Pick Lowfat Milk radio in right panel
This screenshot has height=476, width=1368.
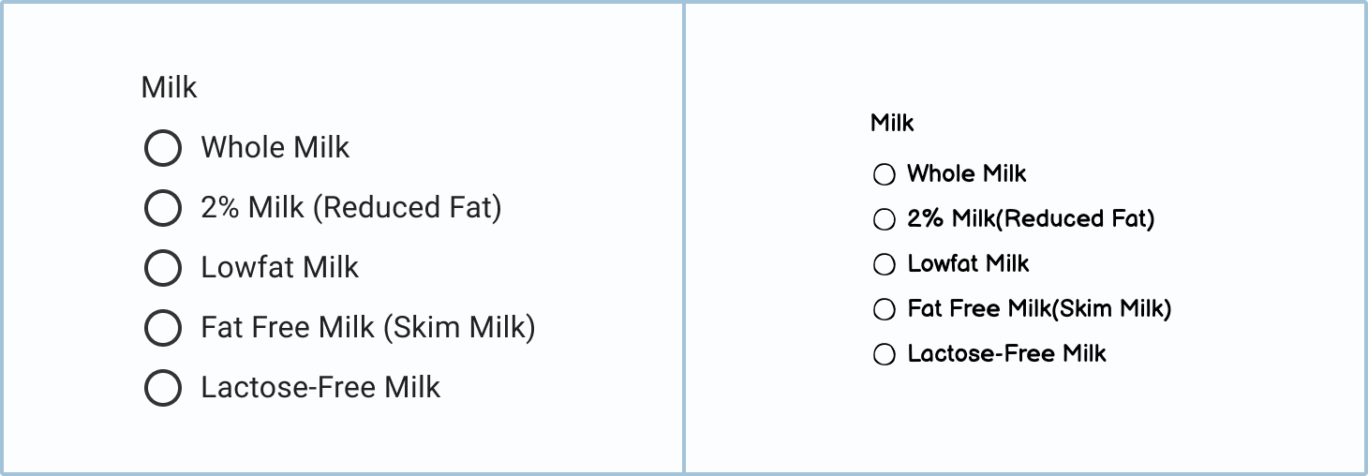click(x=885, y=264)
